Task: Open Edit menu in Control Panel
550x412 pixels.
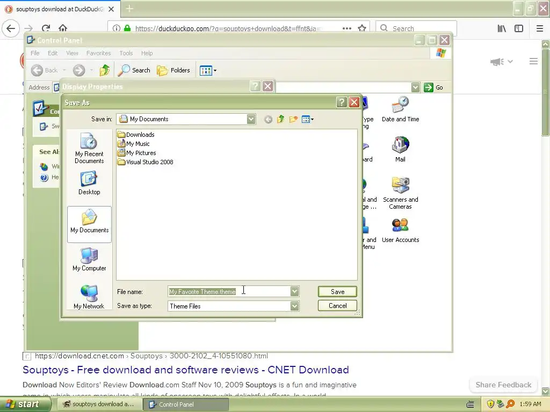Action: click(53, 53)
